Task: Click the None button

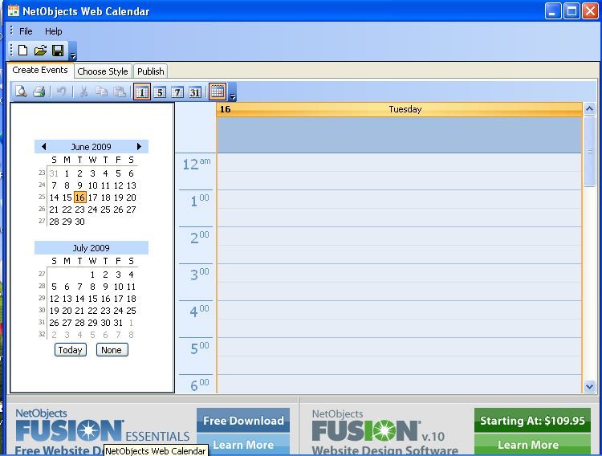Action: [112, 350]
